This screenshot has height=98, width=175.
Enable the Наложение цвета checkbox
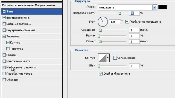click(4, 61)
